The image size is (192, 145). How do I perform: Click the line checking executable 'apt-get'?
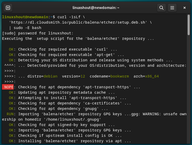pos(66,55)
